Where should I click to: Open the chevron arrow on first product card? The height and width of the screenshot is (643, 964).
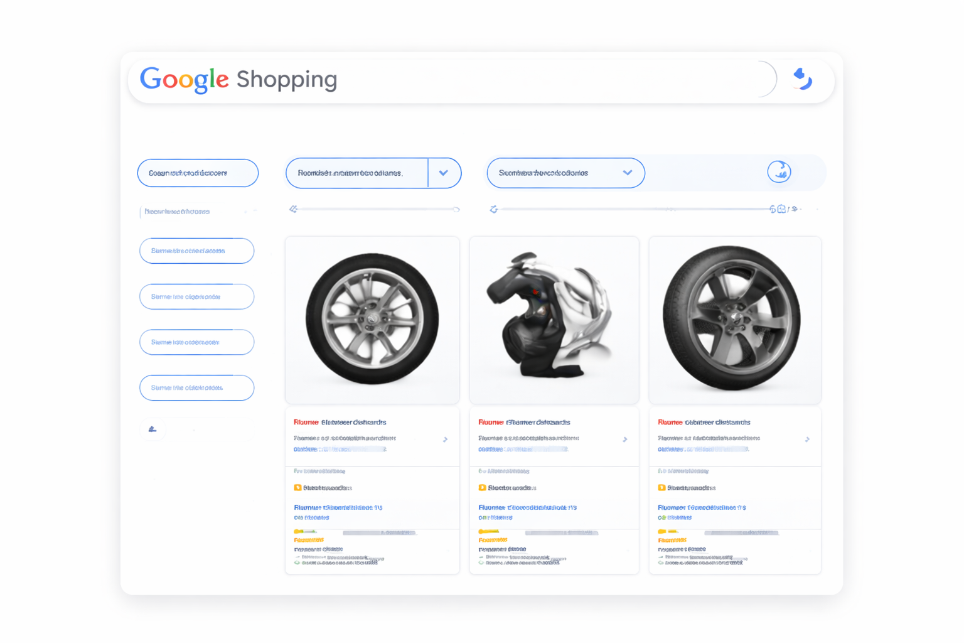[446, 440]
